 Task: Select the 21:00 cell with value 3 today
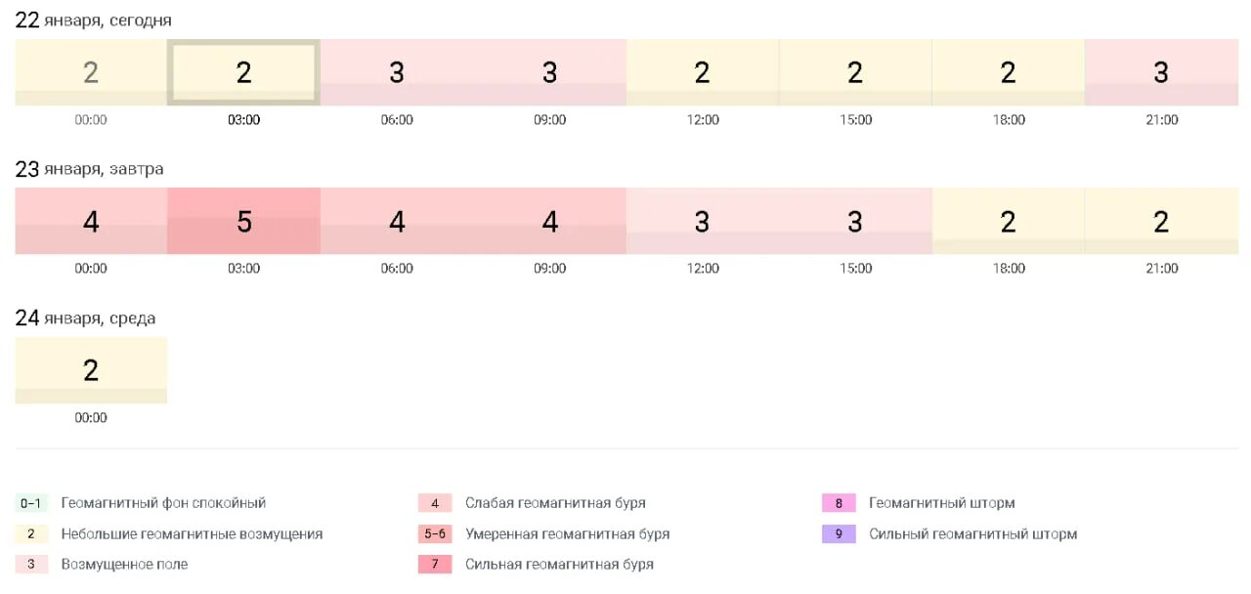pyautogui.click(x=1161, y=72)
